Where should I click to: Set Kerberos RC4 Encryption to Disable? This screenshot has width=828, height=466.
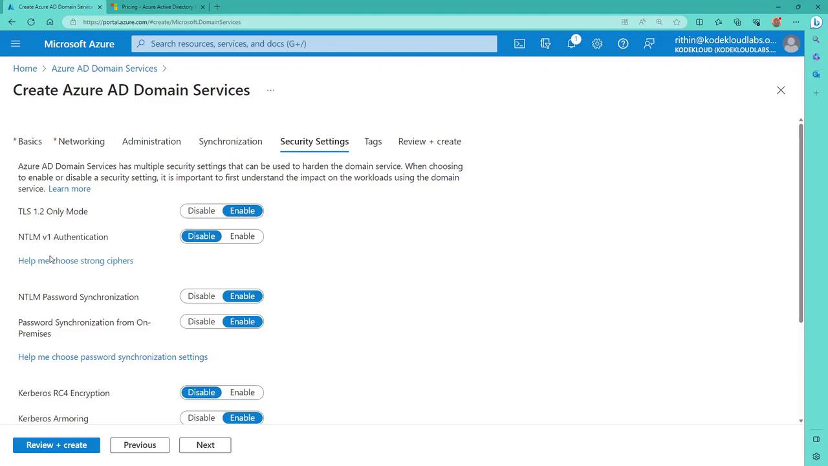tap(201, 392)
